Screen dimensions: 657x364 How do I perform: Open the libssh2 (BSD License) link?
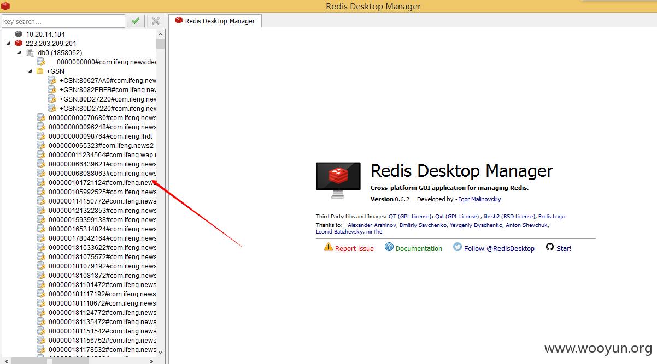(509, 216)
